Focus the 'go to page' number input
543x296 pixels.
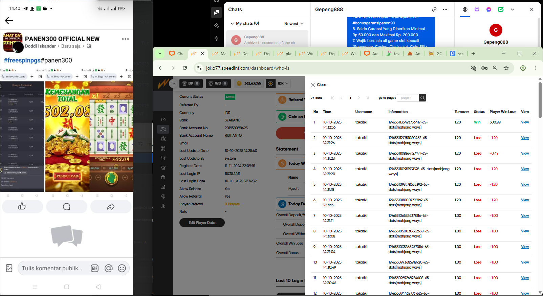[x=408, y=98]
